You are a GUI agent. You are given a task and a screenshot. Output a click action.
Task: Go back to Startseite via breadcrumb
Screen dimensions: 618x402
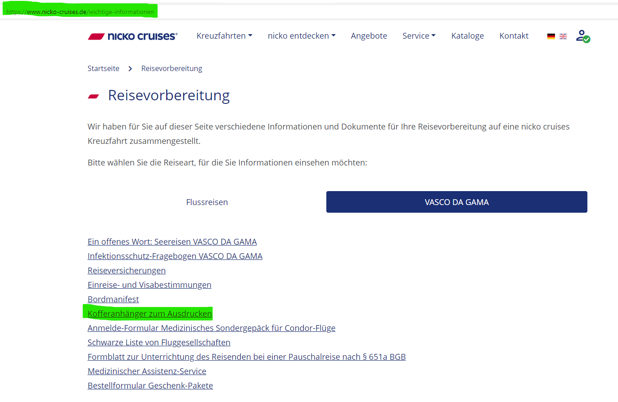[x=104, y=69]
